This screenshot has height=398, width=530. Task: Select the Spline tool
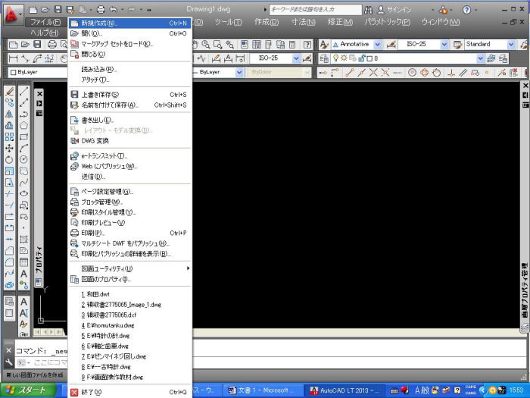23,183
